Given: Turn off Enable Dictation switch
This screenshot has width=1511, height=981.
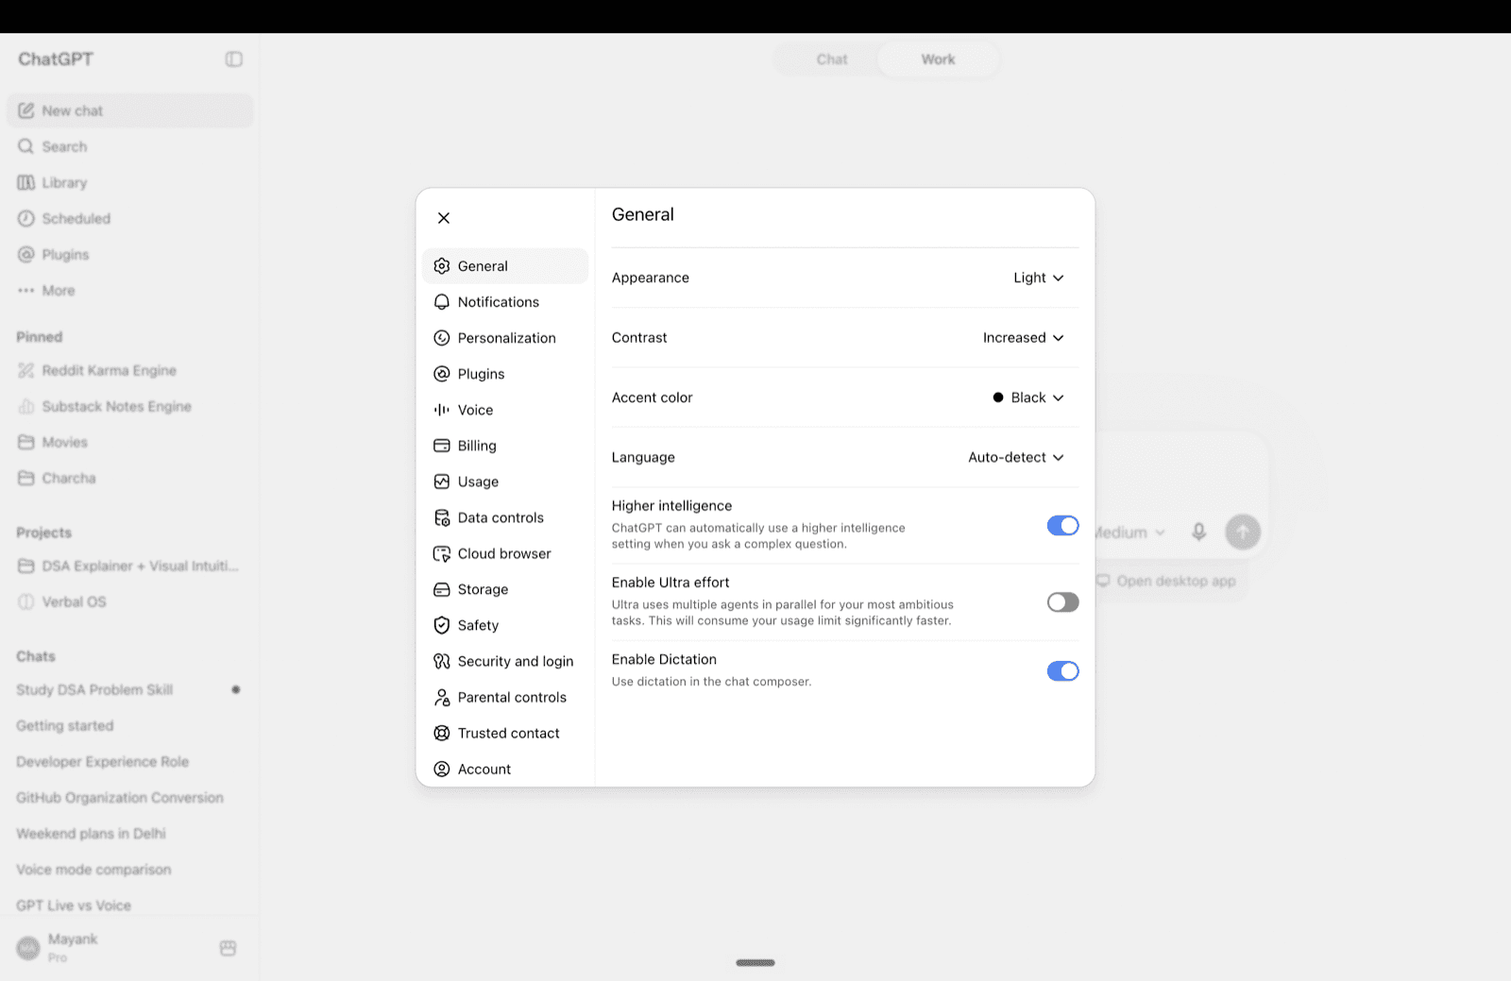Looking at the screenshot, I should [1062, 671].
